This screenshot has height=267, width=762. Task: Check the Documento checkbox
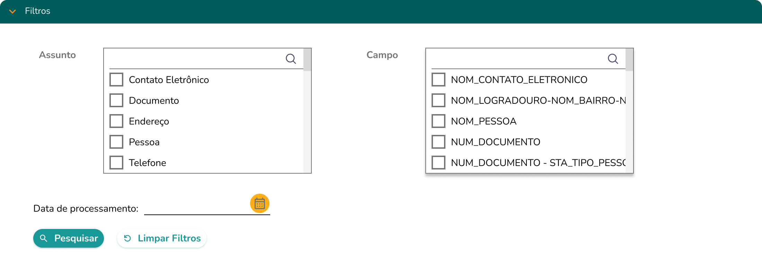(116, 100)
